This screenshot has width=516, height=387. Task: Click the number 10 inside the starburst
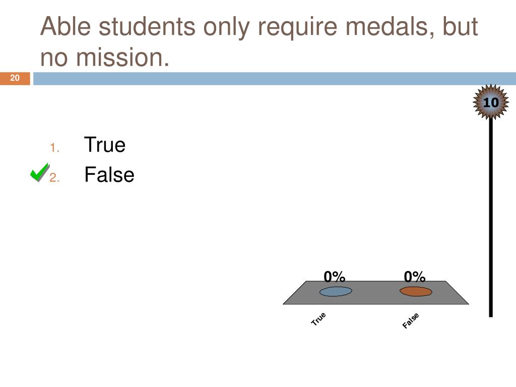(x=491, y=103)
